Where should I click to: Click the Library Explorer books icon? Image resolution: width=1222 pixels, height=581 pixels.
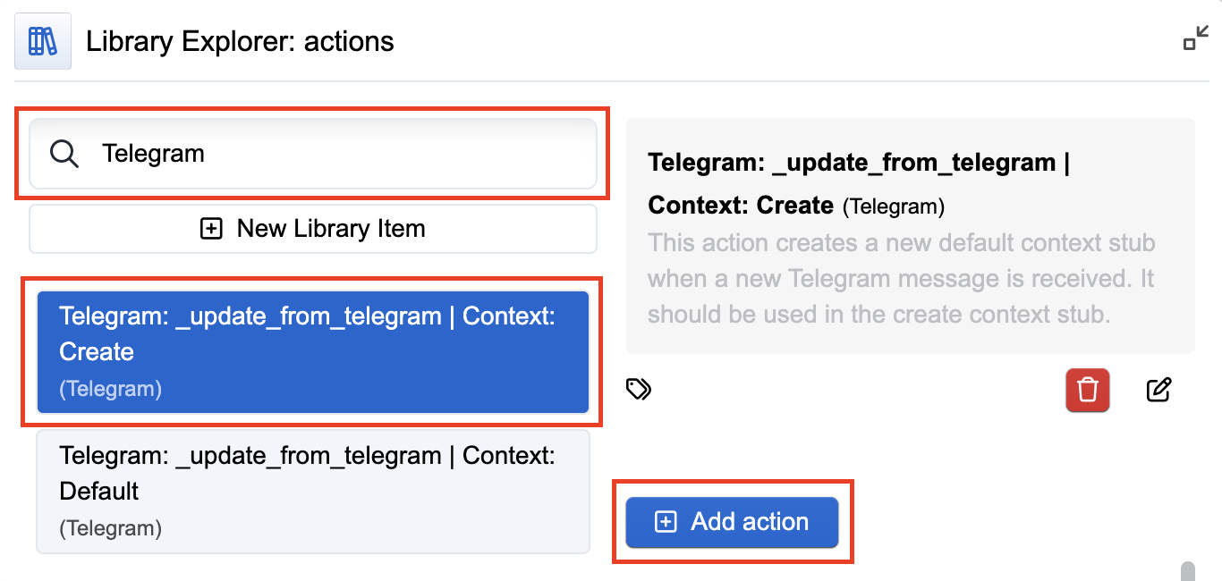point(43,41)
